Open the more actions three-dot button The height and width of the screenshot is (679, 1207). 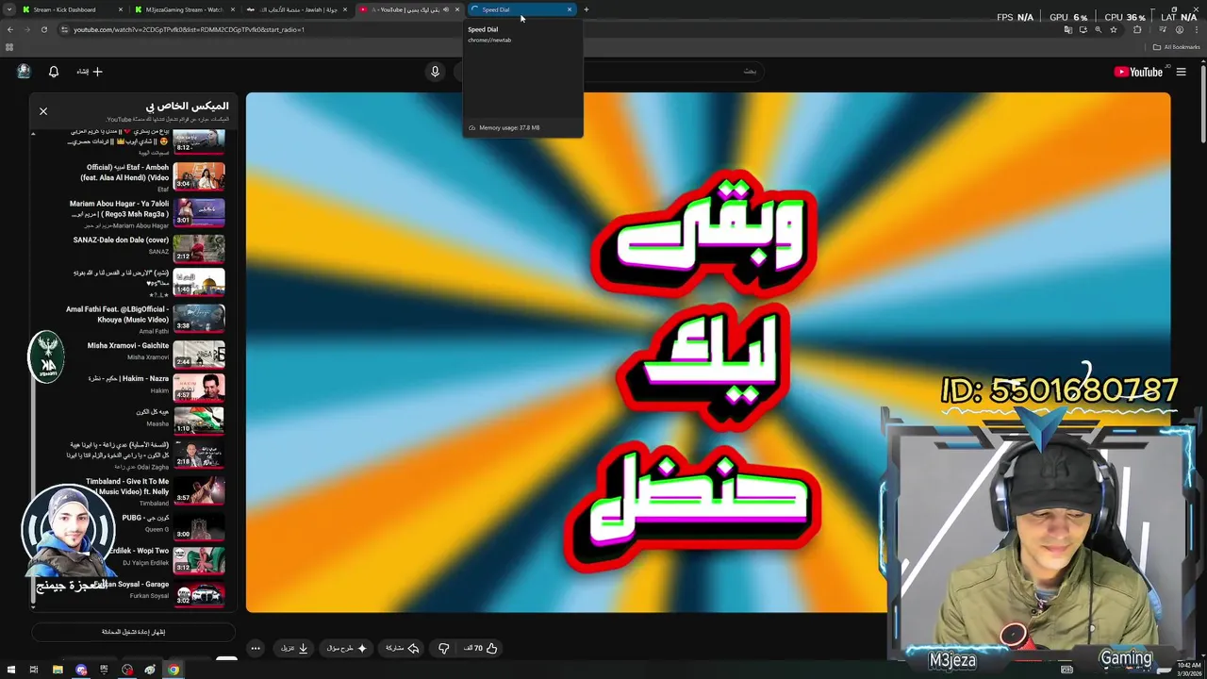tap(255, 648)
